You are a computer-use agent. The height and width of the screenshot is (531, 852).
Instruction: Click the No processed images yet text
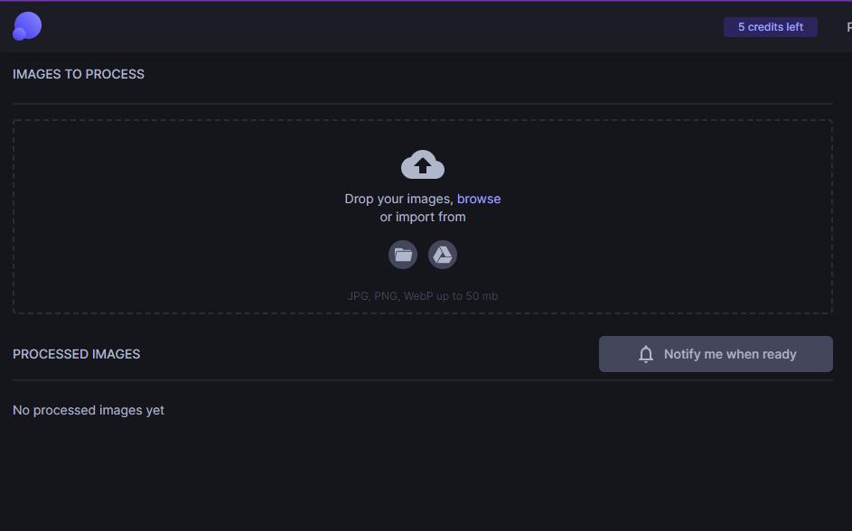click(88, 410)
